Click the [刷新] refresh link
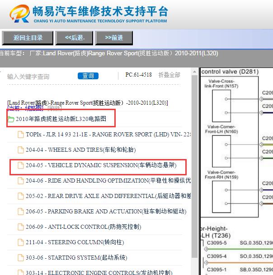Image resolution: width=273 pixels, height=275 pixels. coord(55,108)
